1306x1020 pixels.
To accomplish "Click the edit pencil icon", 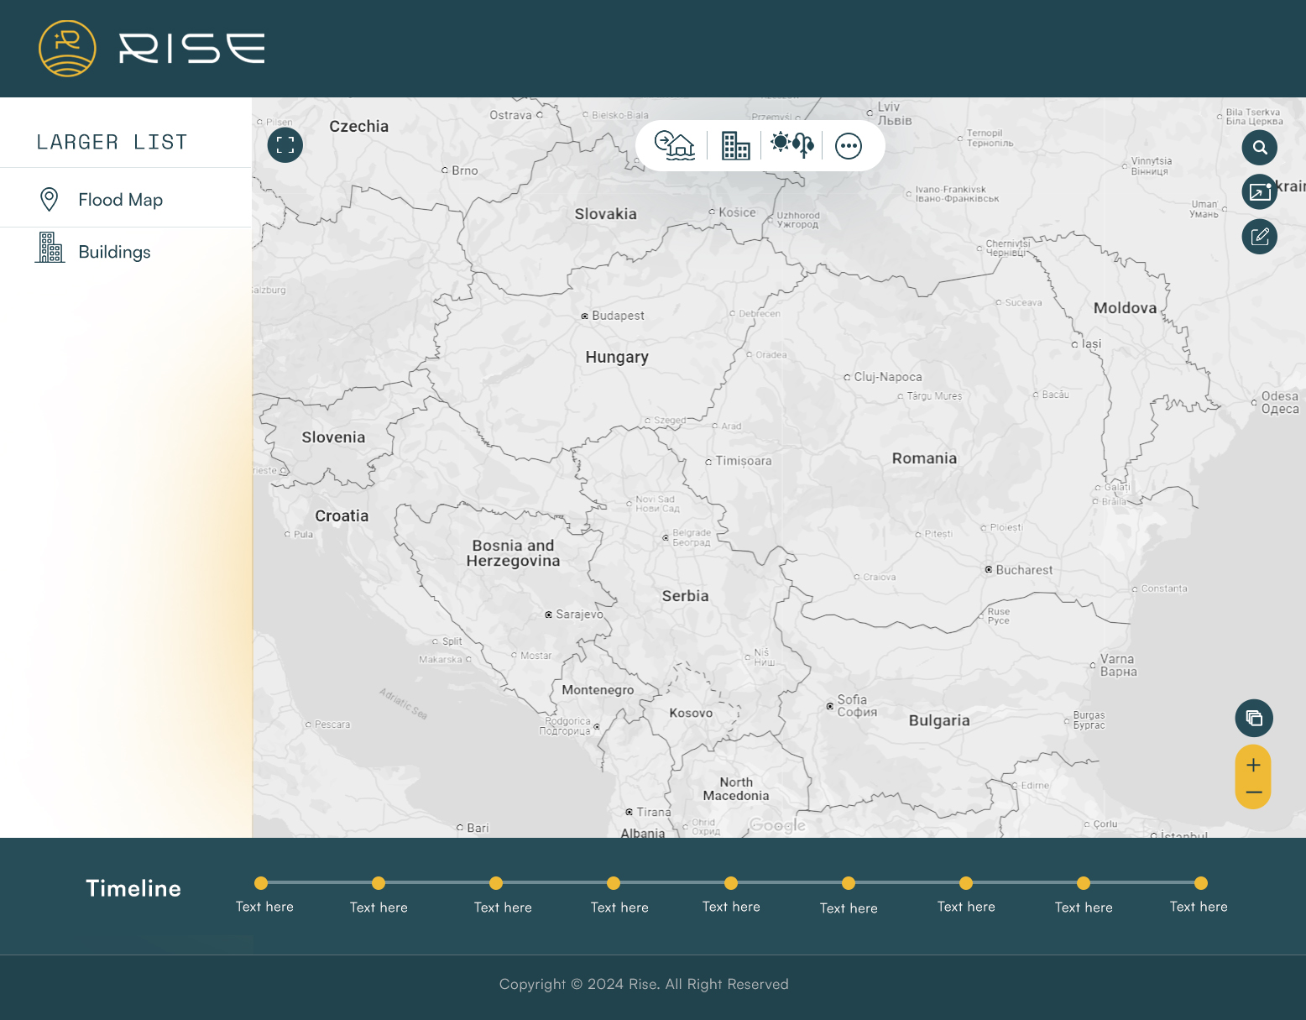I will (x=1259, y=237).
